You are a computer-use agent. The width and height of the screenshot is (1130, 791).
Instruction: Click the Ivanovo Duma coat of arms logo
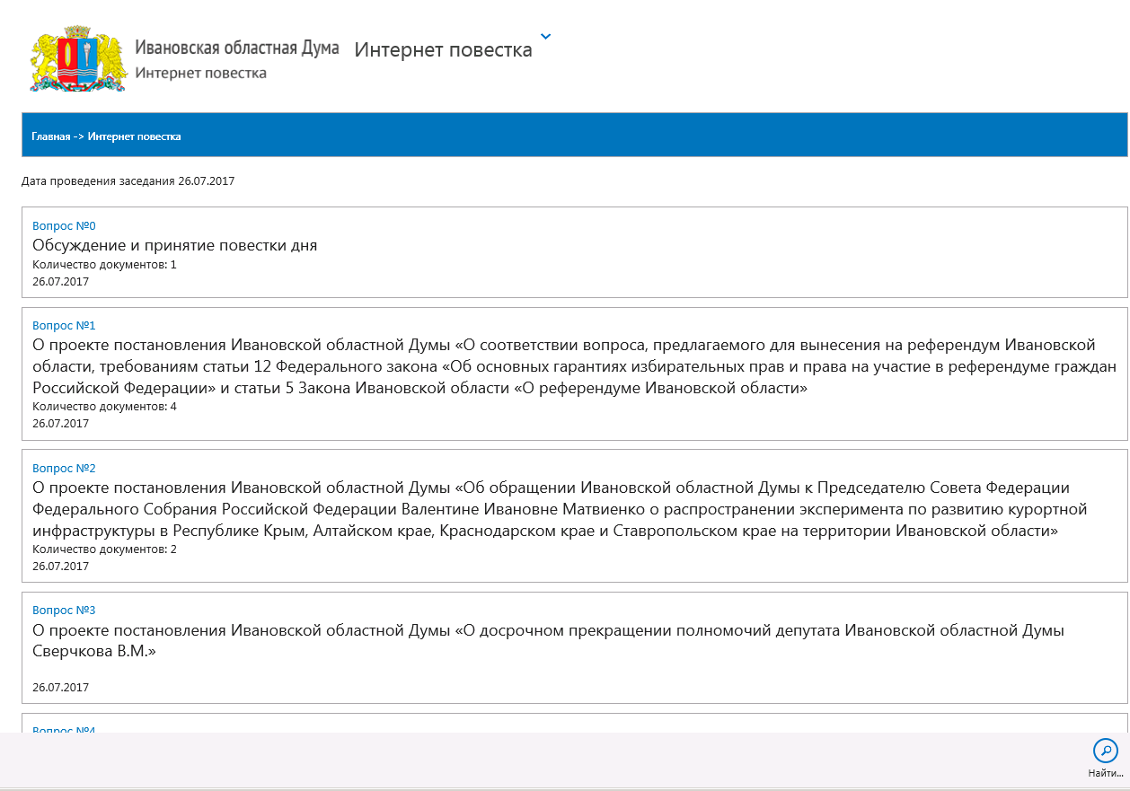coord(77,59)
